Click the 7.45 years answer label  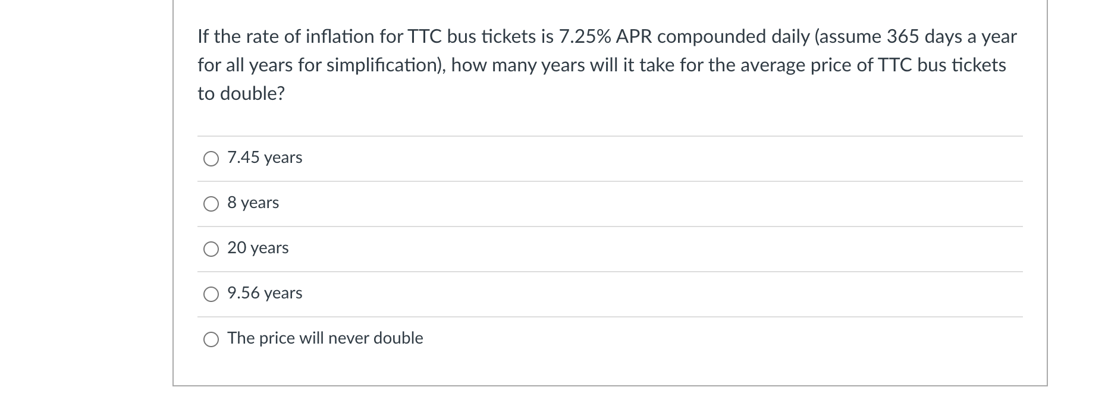pos(263,158)
